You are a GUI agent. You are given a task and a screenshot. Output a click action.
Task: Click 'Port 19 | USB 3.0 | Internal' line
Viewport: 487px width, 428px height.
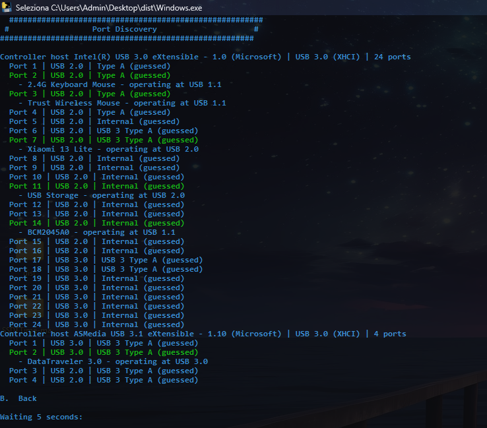coord(96,278)
